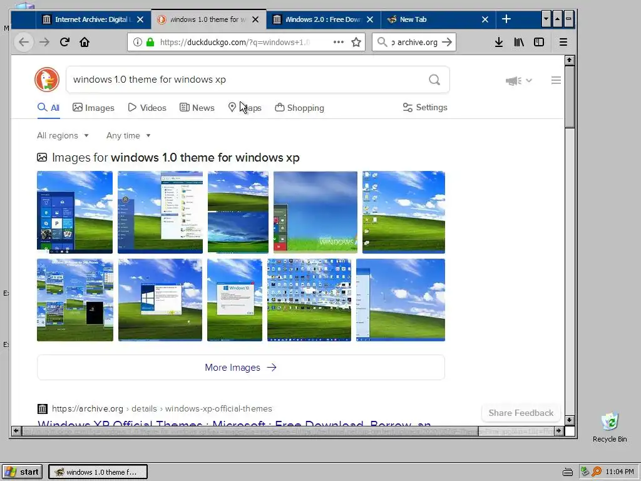Open the Library toolbar icon
Image resolution: width=641 pixels, height=481 pixels.
tap(519, 42)
